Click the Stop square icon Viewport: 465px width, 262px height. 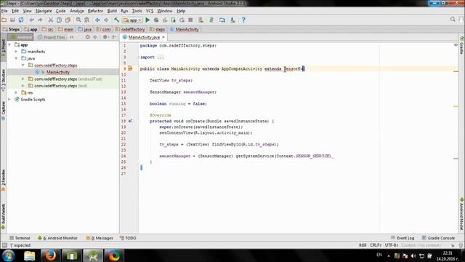[190, 20]
